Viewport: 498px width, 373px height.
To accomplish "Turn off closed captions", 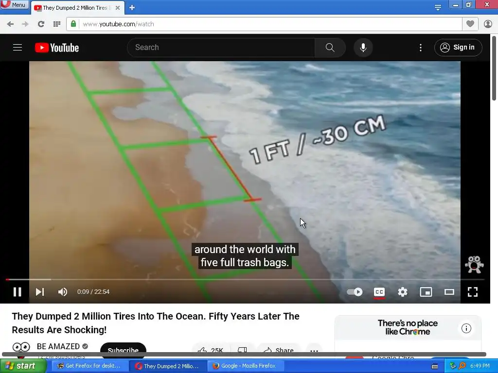I will (379, 292).
